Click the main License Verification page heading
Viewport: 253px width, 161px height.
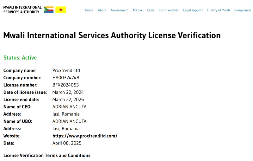pos(112,35)
